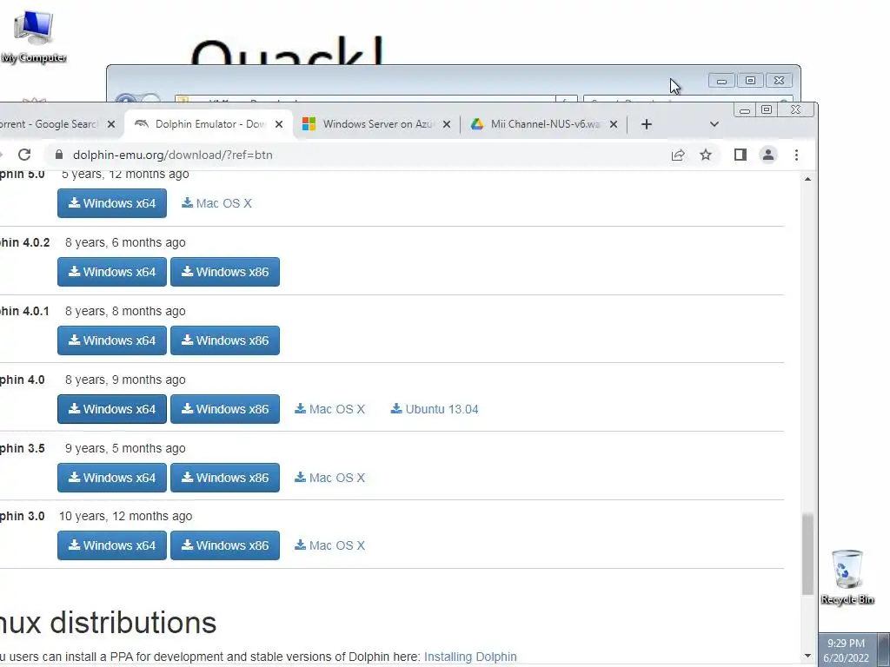The image size is (890, 667).
Task: Minimize the background Explorer window
Action: (721, 81)
